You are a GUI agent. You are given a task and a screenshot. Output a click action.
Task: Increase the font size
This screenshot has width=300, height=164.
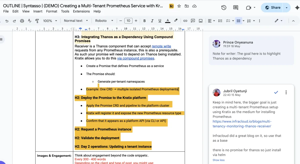point(136,21)
